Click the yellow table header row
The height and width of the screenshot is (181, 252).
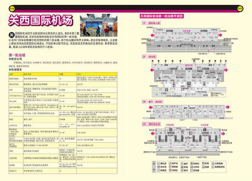tap(63, 74)
